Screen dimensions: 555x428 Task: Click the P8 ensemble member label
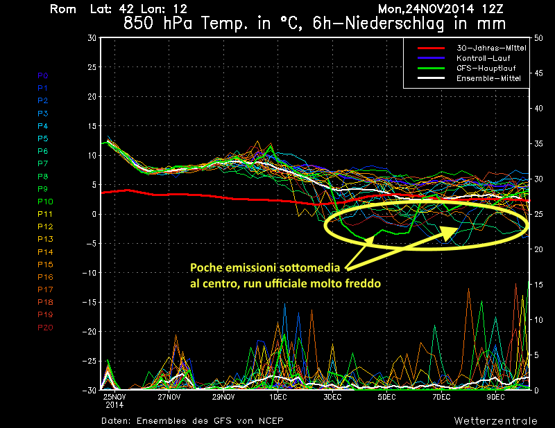pos(42,177)
